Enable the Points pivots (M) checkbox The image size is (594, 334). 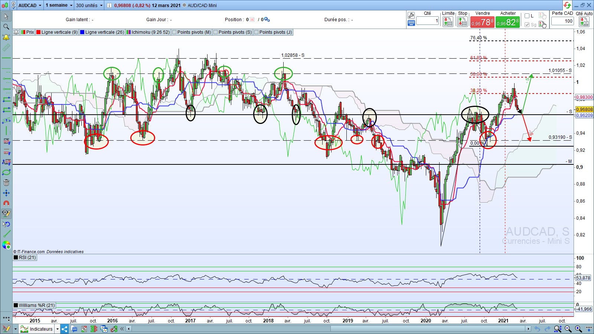coord(174,32)
